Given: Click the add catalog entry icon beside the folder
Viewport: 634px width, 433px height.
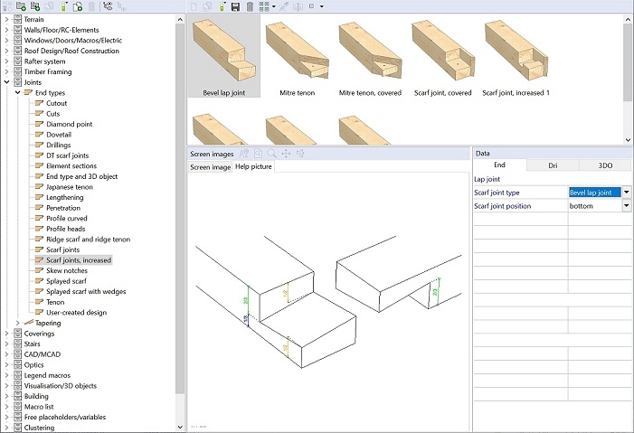Looking at the screenshot, I should [35, 6].
